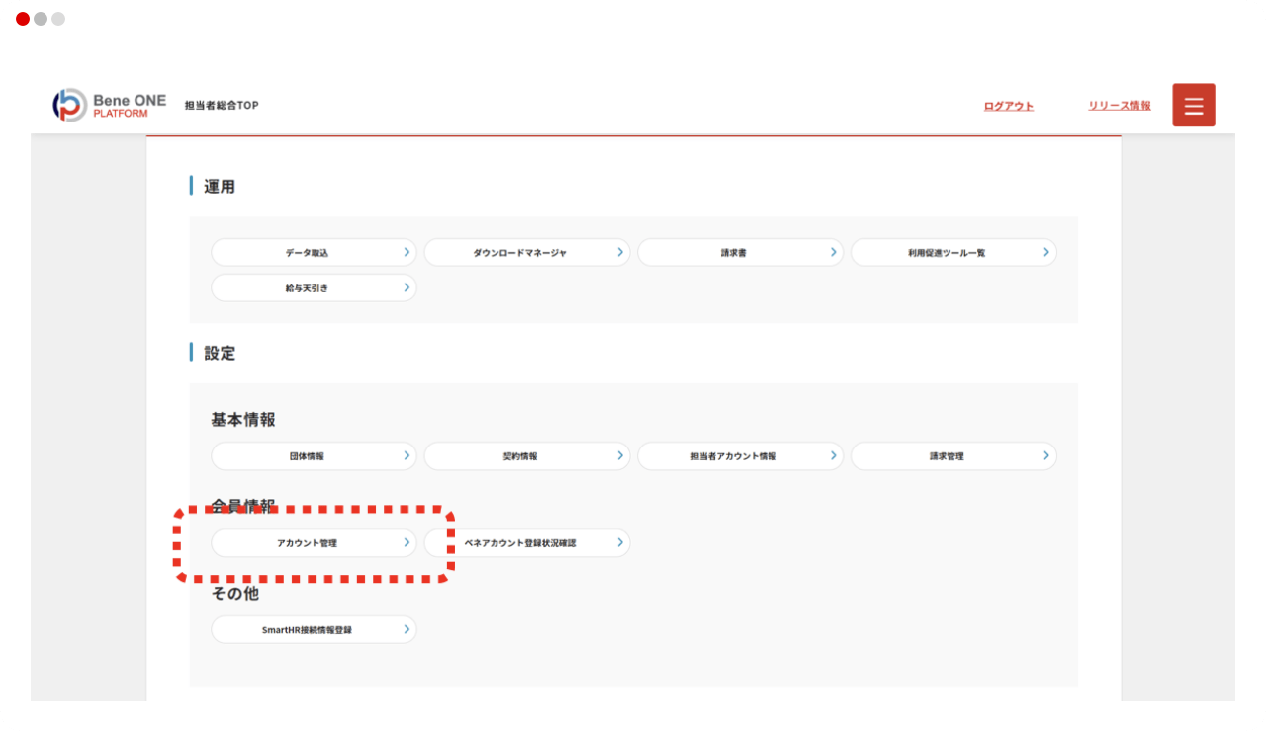Open the hamburger menu icon
This screenshot has height=731, width=1266.
pyautogui.click(x=1194, y=105)
